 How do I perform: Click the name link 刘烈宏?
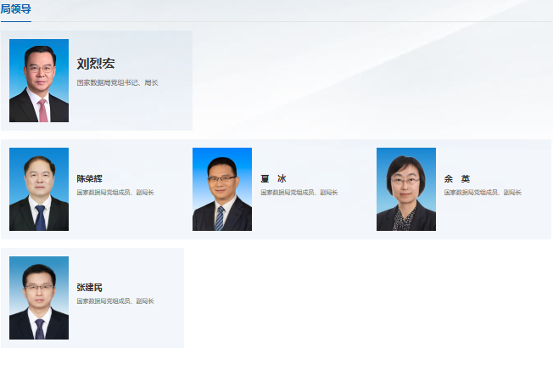click(x=95, y=64)
